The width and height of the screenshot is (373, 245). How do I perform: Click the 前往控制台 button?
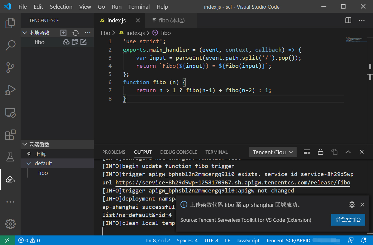click(348, 220)
